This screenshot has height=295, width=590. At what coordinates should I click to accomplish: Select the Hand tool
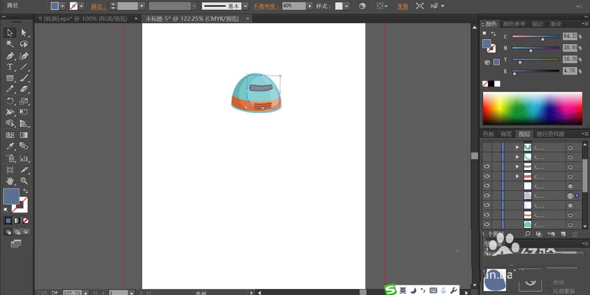(x=10, y=181)
